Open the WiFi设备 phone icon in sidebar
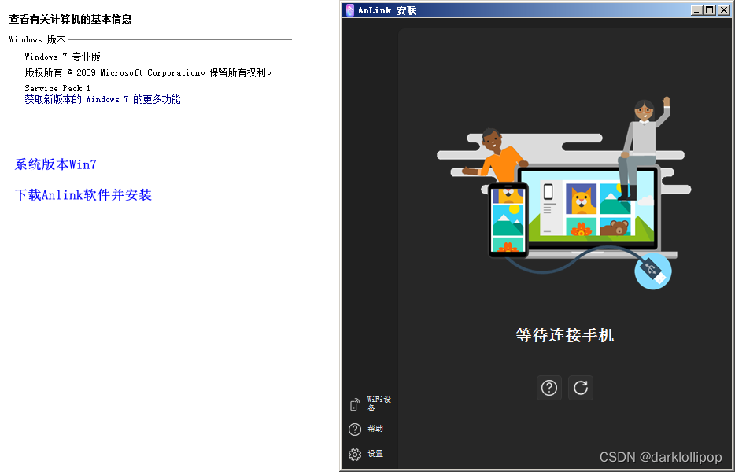The image size is (735, 472). coord(355,404)
